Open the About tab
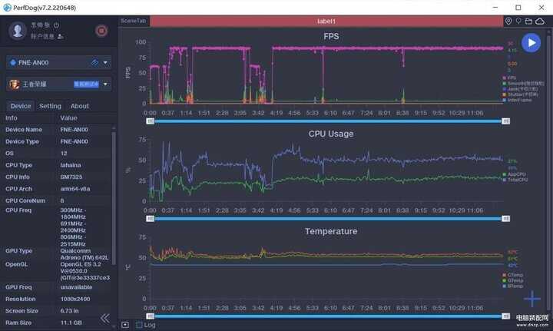 [80, 106]
